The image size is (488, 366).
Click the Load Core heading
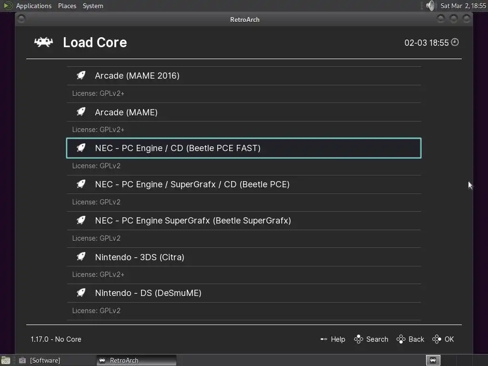(x=95, y=42)
